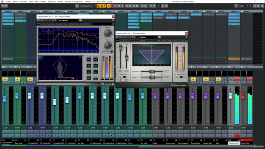Toggle global Write automation W button
This screenshot has height=149, width=265.
(x=119, y=6)
